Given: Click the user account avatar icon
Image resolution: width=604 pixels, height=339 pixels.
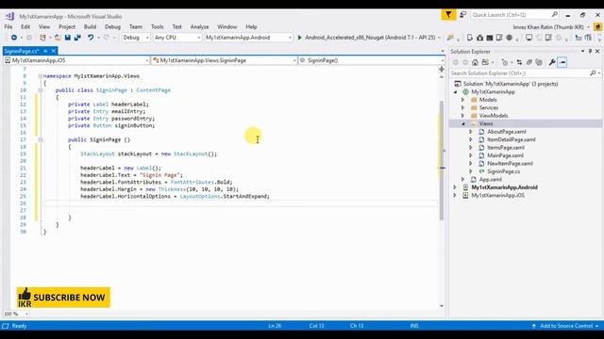Looking at the screenshot, I should [x=597, y=27].
